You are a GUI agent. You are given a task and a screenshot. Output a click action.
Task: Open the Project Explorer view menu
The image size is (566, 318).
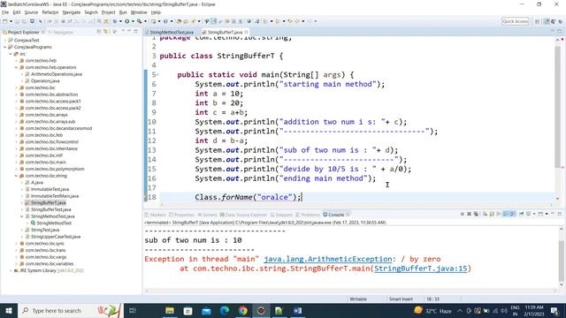point(123,31)
